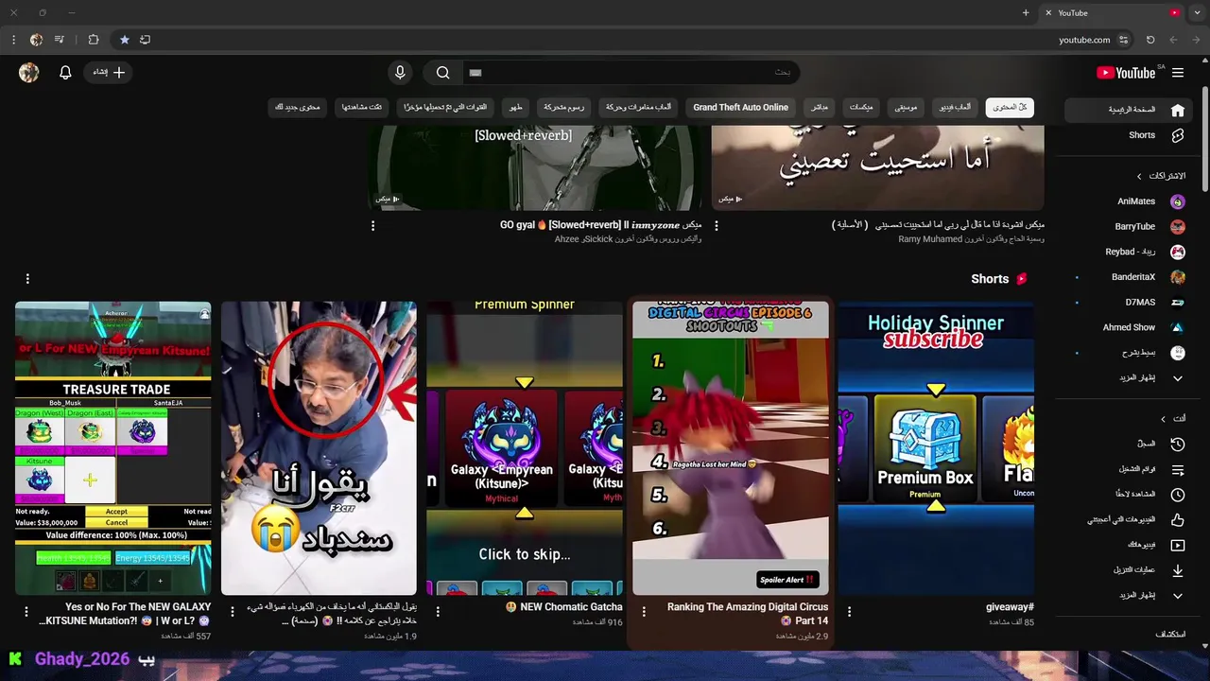The width and height of the screenshot is (1210, 681).
Task: Open the Premium Spinner Galaxy Kitsune short
Action: [525, 448]
